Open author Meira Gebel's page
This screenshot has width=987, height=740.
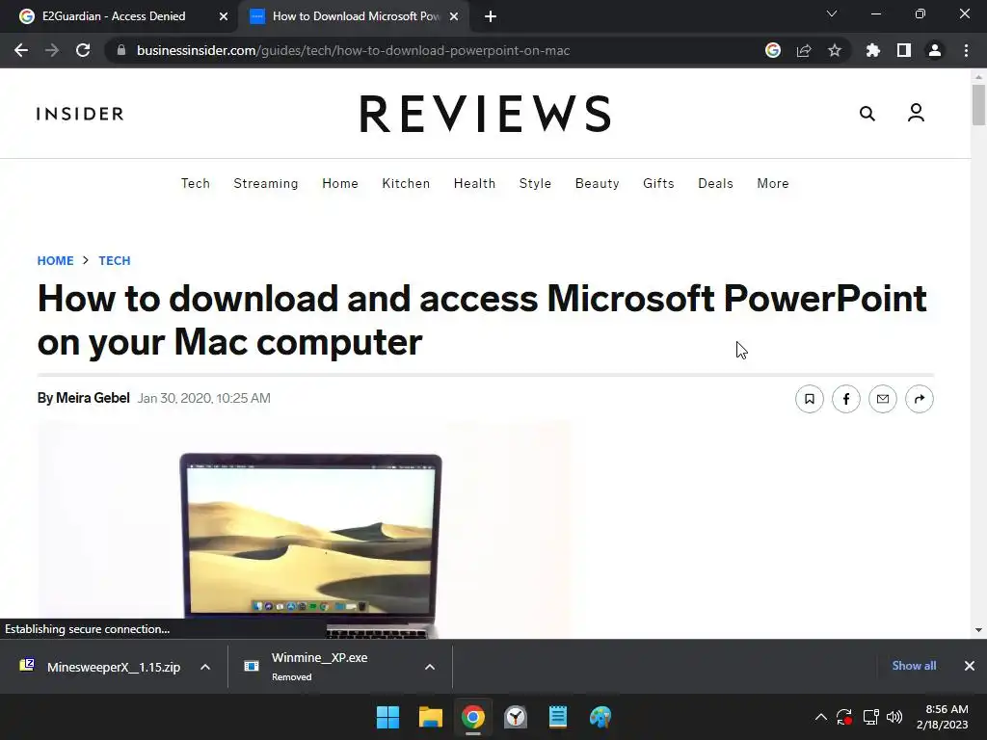point(93,398)
